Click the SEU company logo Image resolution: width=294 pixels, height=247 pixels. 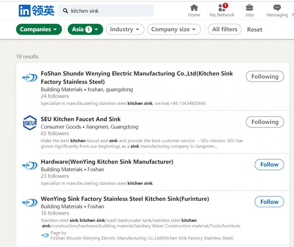(x=30, y=123)
